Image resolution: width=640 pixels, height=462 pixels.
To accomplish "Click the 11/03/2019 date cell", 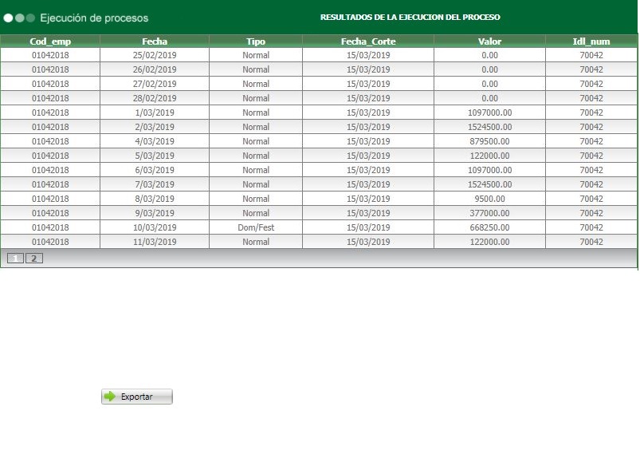I will pos(155,242).
